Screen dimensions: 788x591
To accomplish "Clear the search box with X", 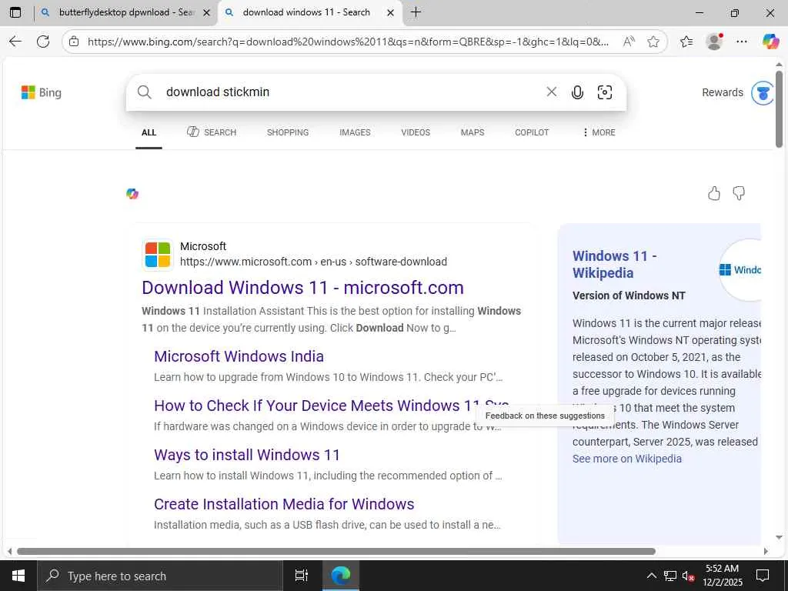I will tap(551, 92).
